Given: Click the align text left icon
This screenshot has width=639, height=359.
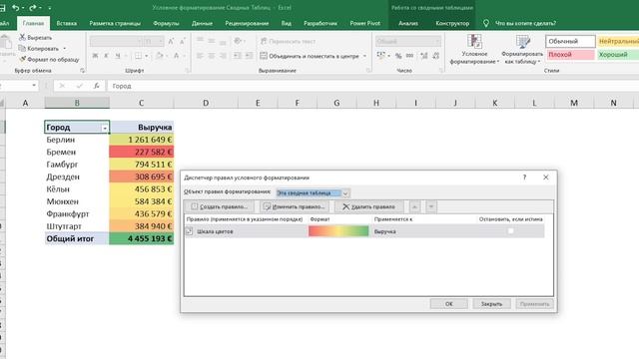Looking at the screenshot, I should [200, 56].
